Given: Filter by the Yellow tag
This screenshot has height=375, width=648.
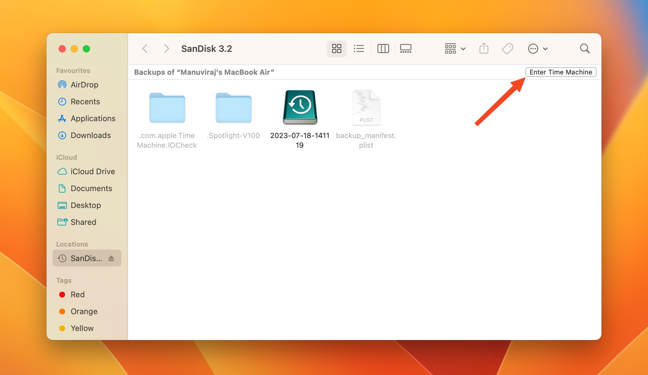Looking at the screenshot, I should 87,328.
